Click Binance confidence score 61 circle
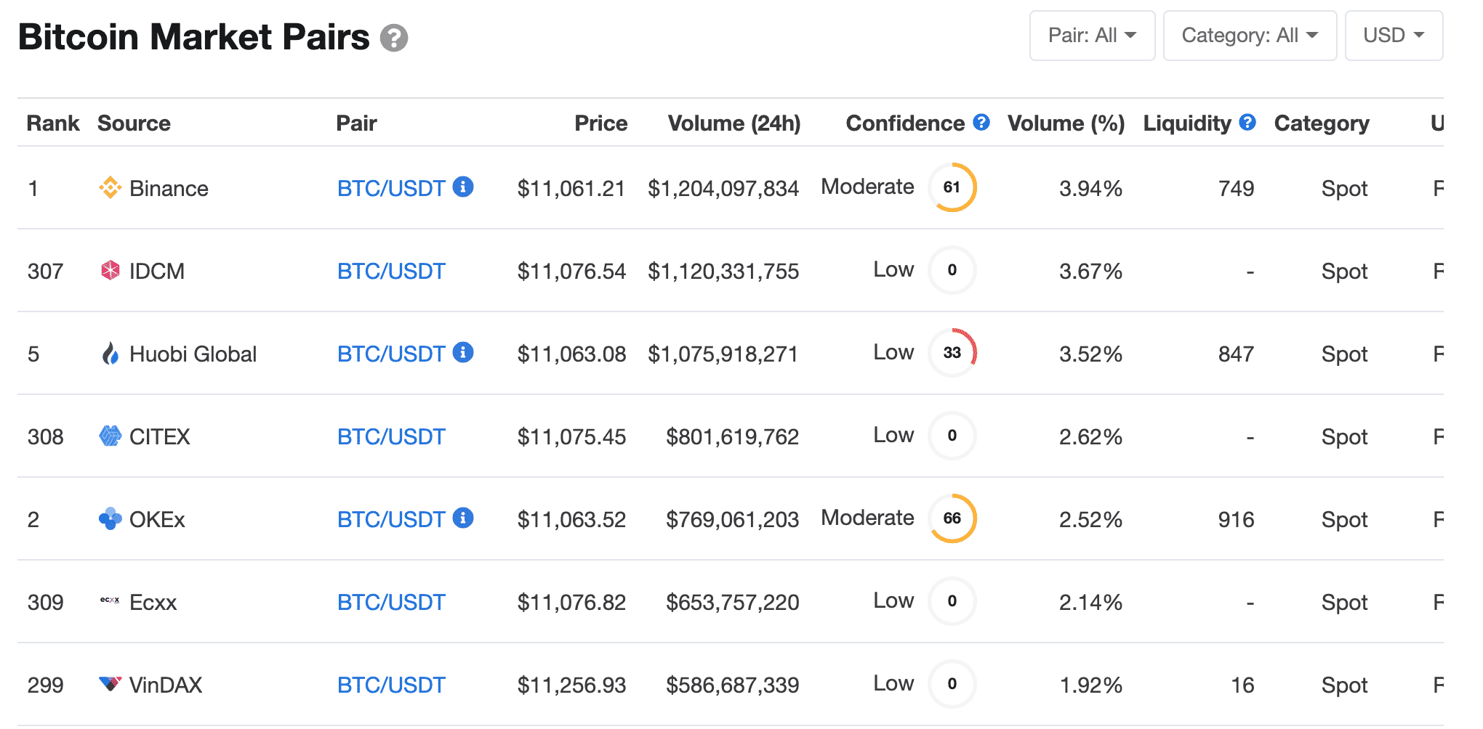1483x729 pixels. (952, 187)
